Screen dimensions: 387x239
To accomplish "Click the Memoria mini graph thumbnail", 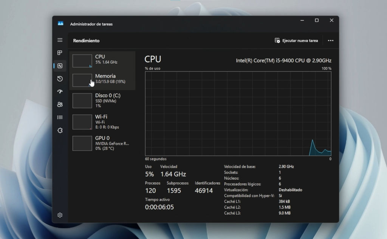I will tap(82, 80).
